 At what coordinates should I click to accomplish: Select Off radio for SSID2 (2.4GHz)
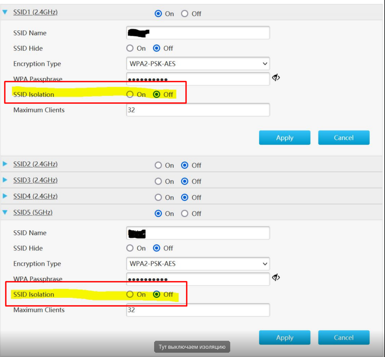pyautogui.click(x=185, y=165)
